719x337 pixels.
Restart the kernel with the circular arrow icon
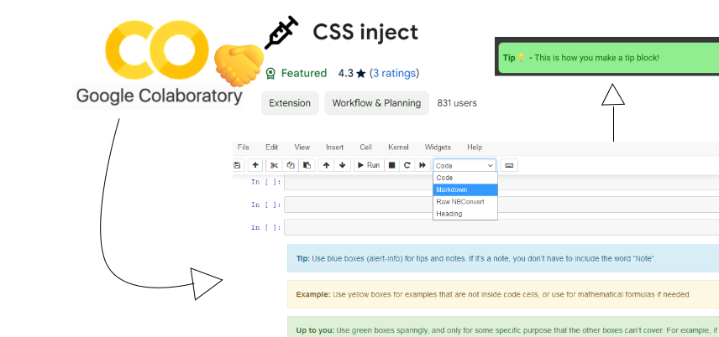coord(407,165)
